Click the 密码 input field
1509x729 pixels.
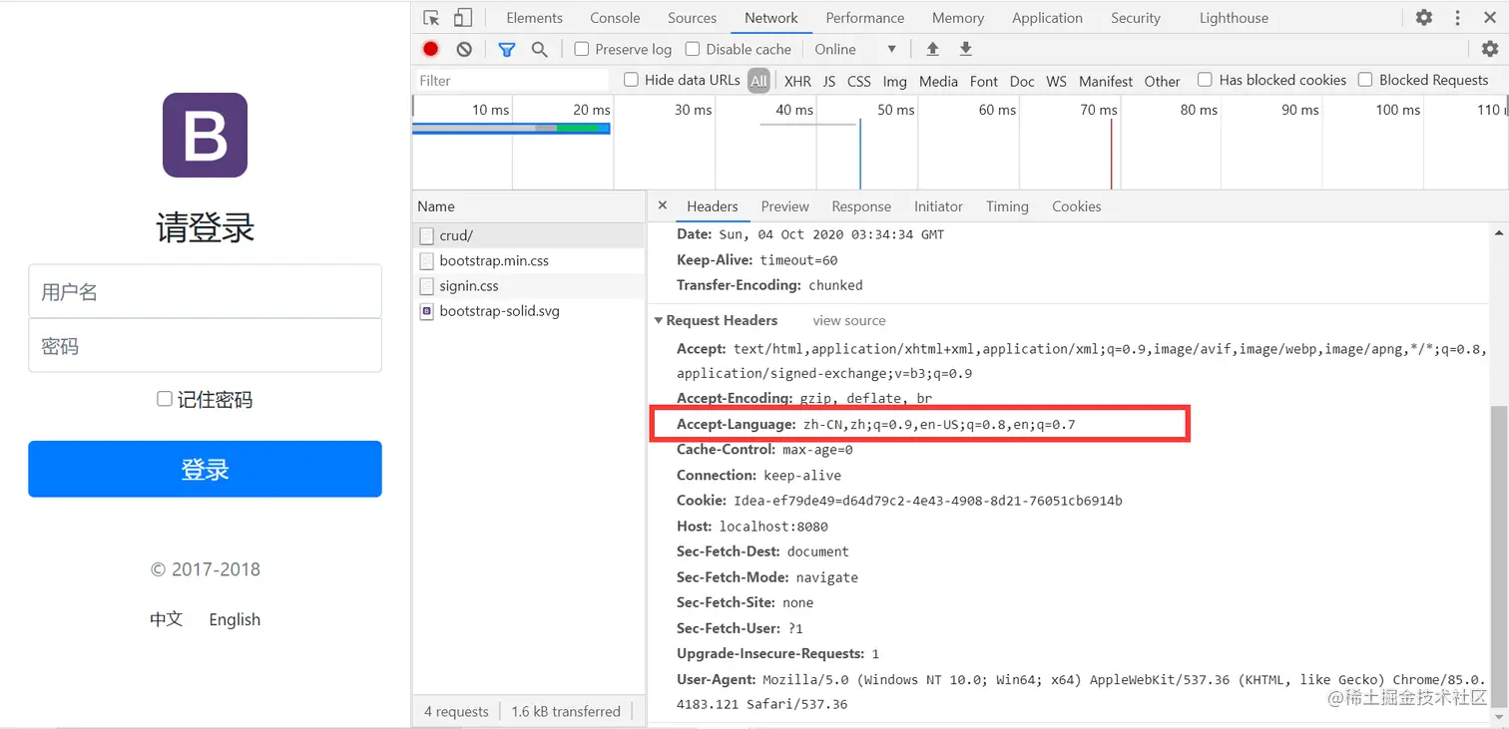(205, 345)
